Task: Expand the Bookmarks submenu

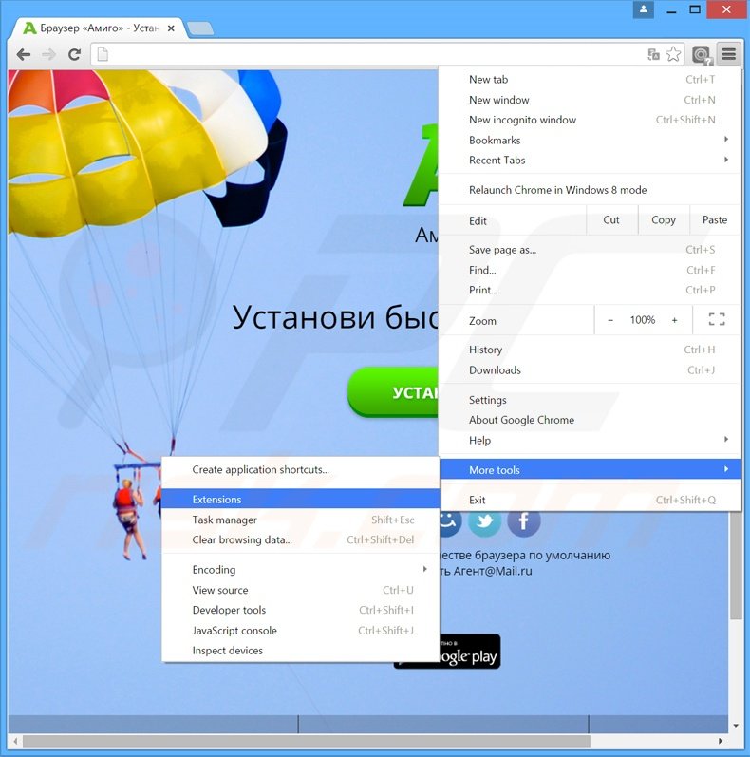Action: 590,140
